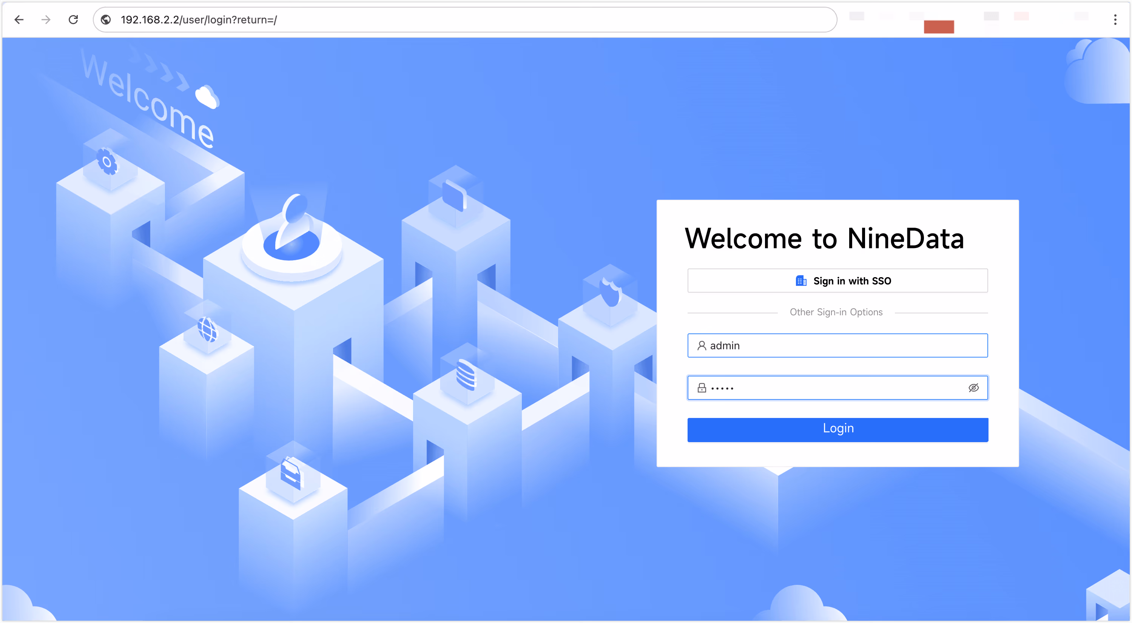Focus the password field
Screen dimensions: 1132x623
tap(837, 388)
